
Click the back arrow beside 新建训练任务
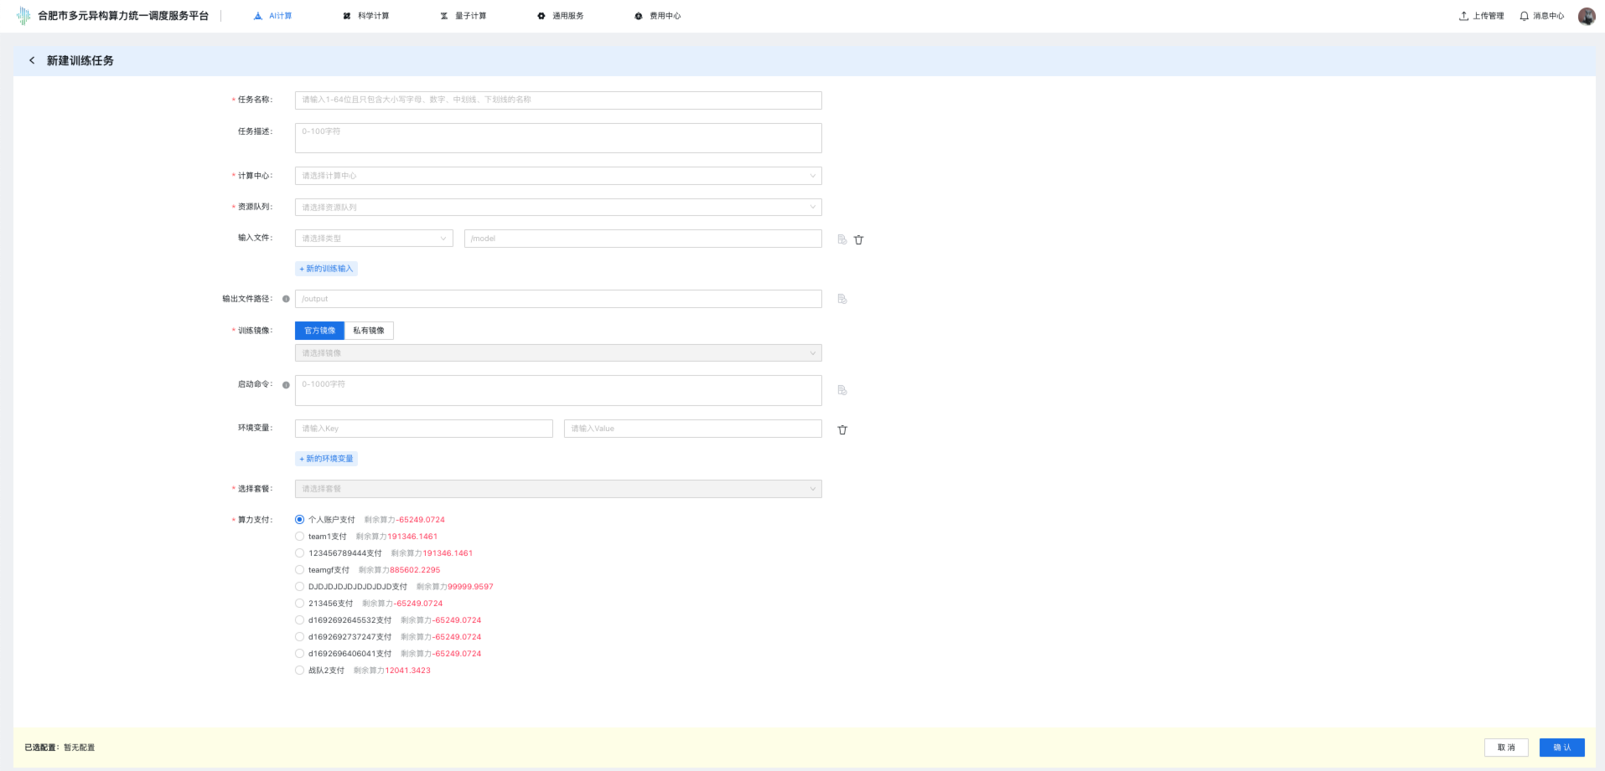coord(32,60)
